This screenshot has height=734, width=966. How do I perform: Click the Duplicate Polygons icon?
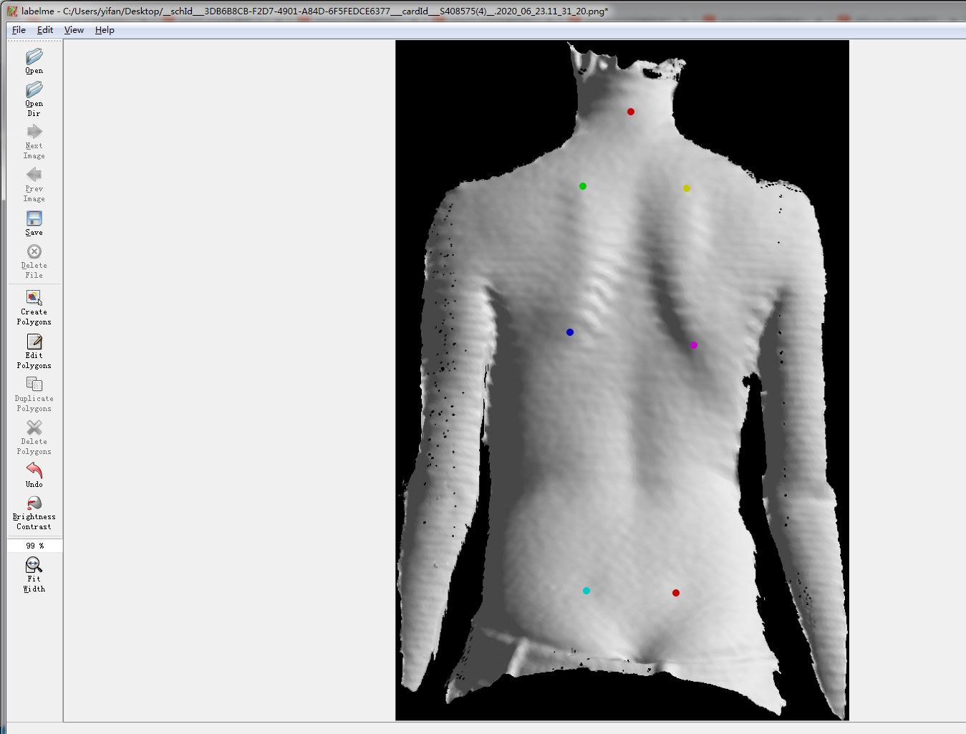[34, 385]
